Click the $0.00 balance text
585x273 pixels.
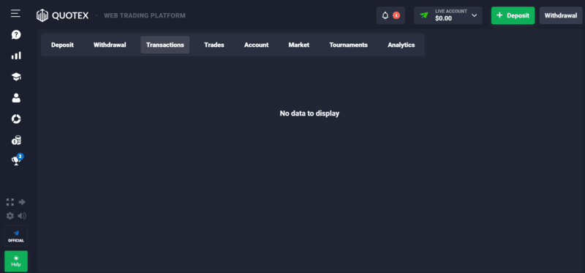(x=443, y=18)
